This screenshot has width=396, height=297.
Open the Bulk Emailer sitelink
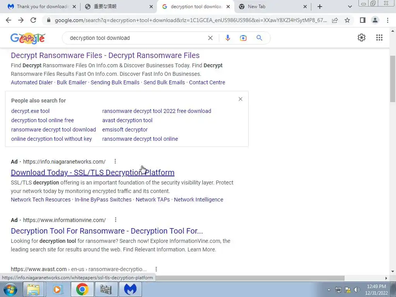72,82
